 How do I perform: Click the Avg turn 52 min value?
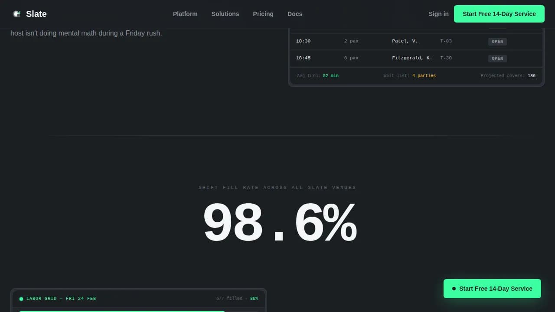[330, 76]
